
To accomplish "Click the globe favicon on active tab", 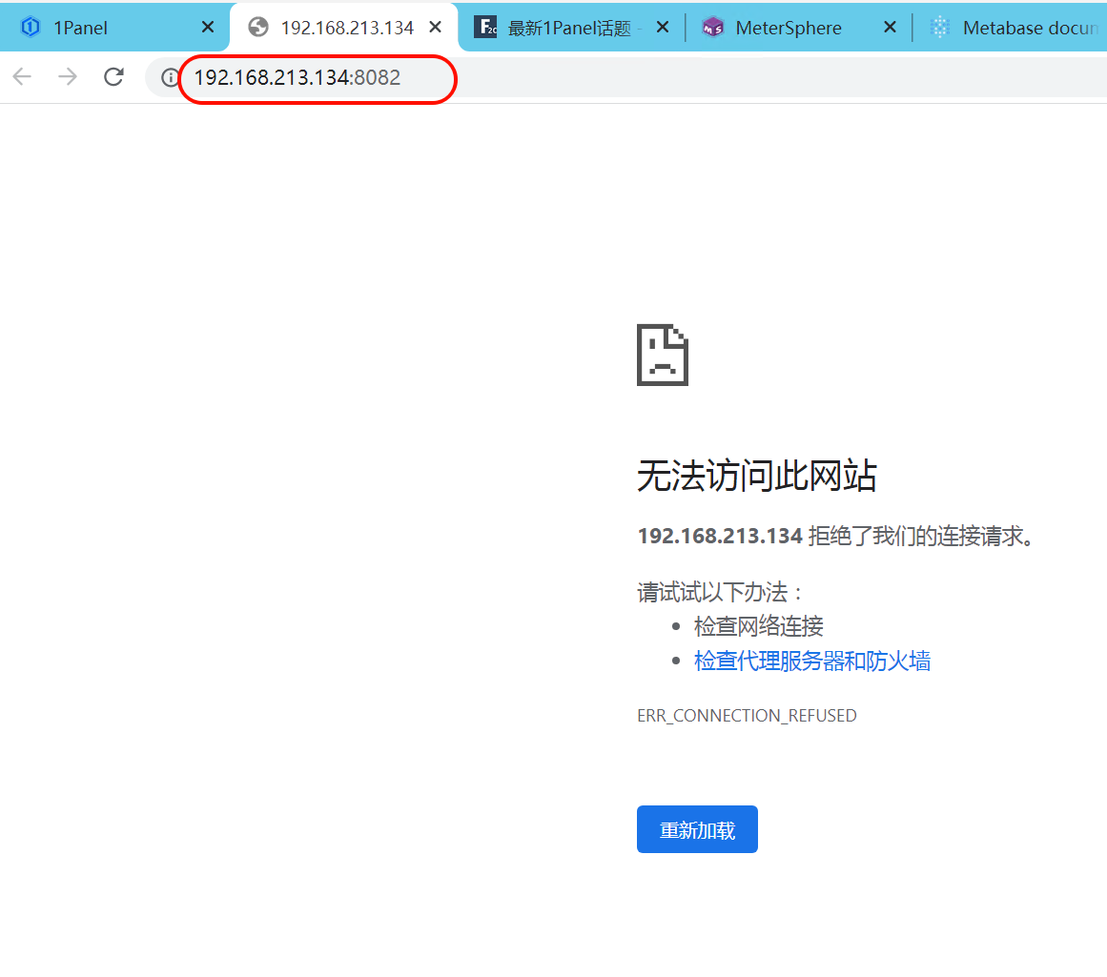I will tap(257, 28).
